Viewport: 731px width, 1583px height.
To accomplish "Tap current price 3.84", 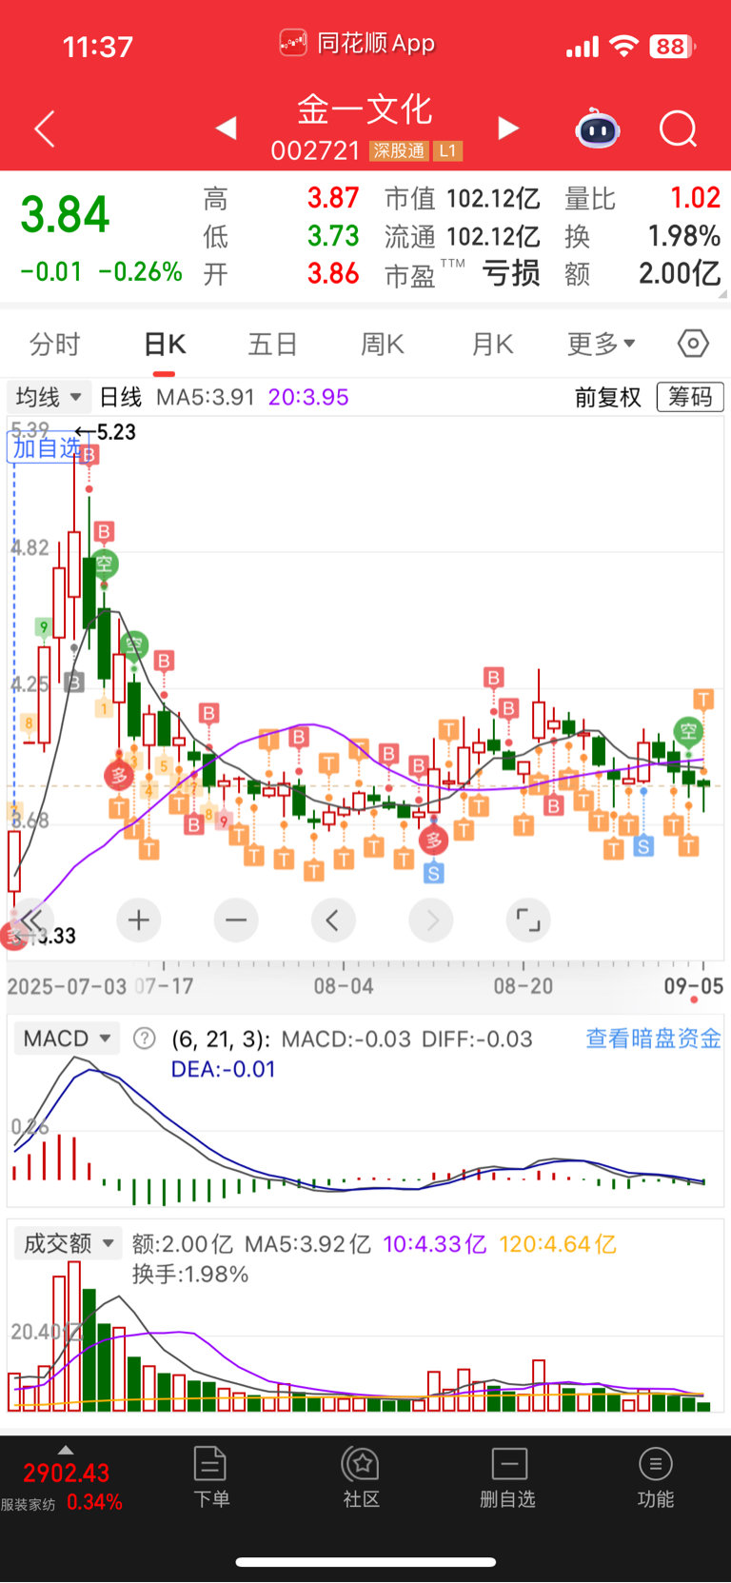I will (66, 213).
